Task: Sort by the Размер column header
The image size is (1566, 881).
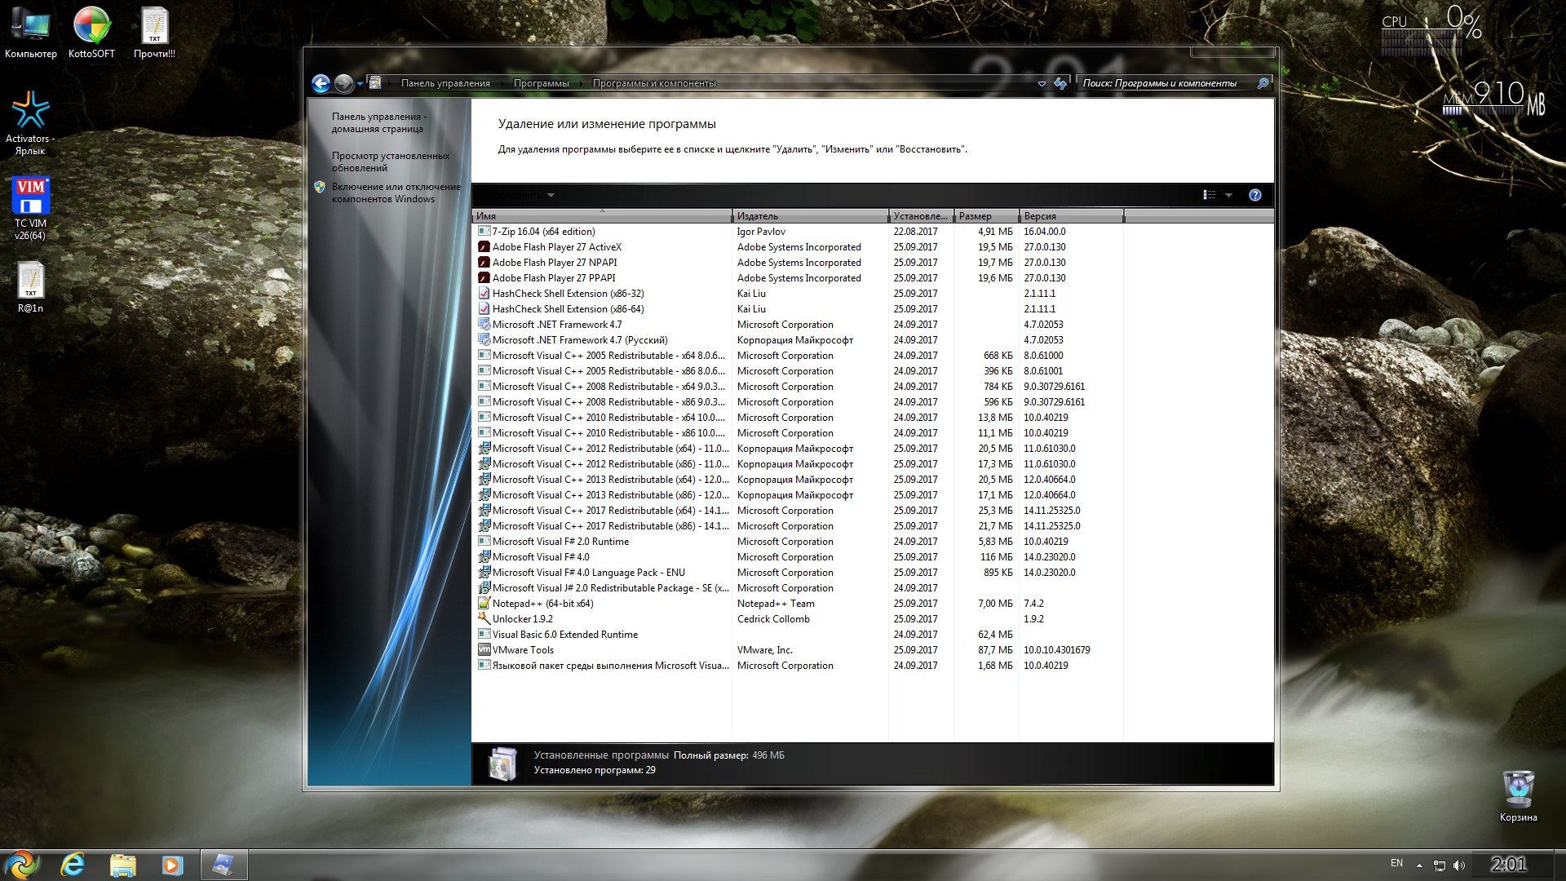Action: point(987,216)
